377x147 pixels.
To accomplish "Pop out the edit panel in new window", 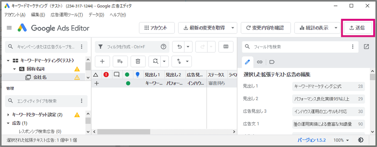I will [x=366, y=47].
